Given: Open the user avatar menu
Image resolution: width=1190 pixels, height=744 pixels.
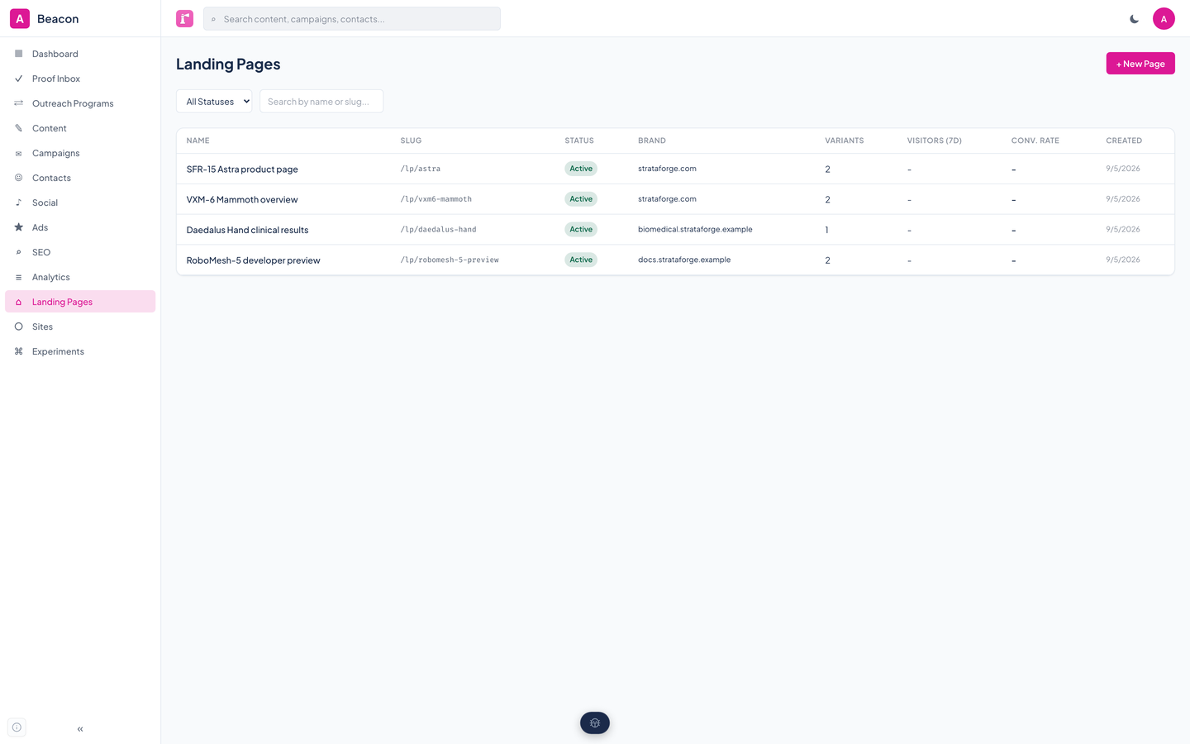Looking at the screenshot, I should tap(1164, 19).
